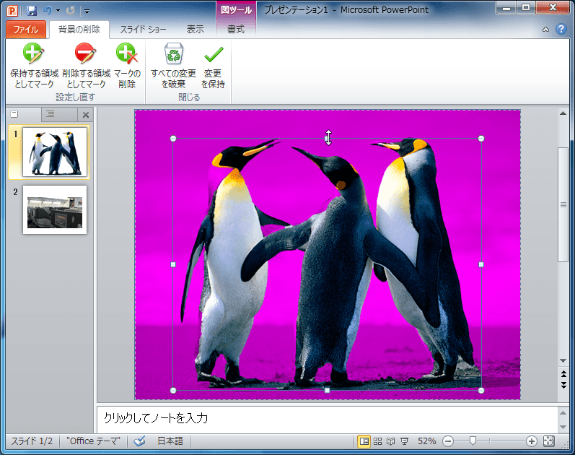This screenshot has width=575, height=455.
Task: Select slide 2 thumbnail in the slide panel
Action: [x=55, y=209]
